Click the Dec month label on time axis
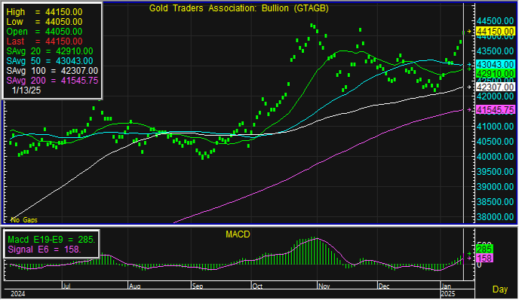The height and width of the screenshot is (300, 519). pyautogui.click(x=384, y=286)
